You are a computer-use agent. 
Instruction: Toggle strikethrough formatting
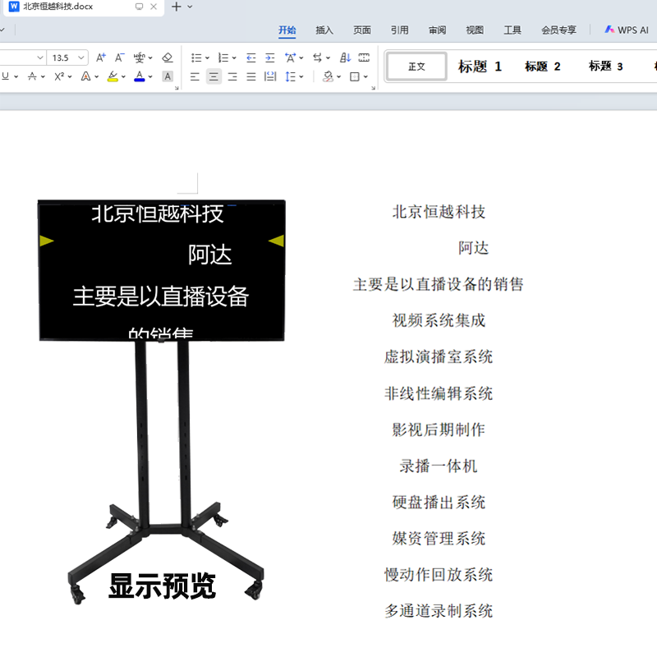tap(32, 76)
